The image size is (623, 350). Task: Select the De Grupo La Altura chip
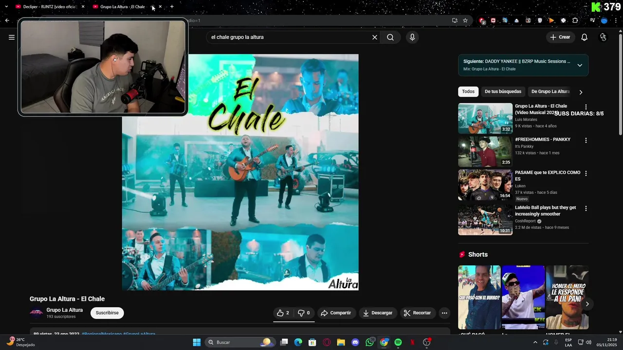550,91
